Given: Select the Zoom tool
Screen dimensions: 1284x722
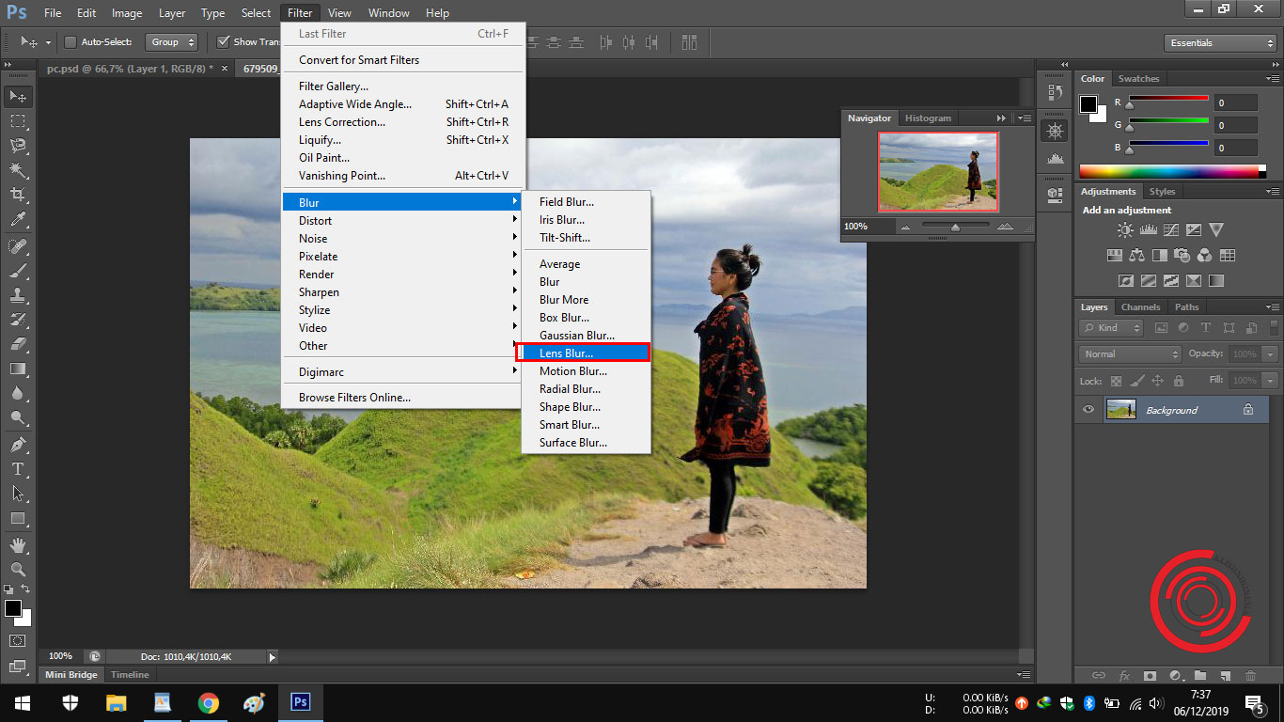Looking at the screenshot, I should pos(17,568).
